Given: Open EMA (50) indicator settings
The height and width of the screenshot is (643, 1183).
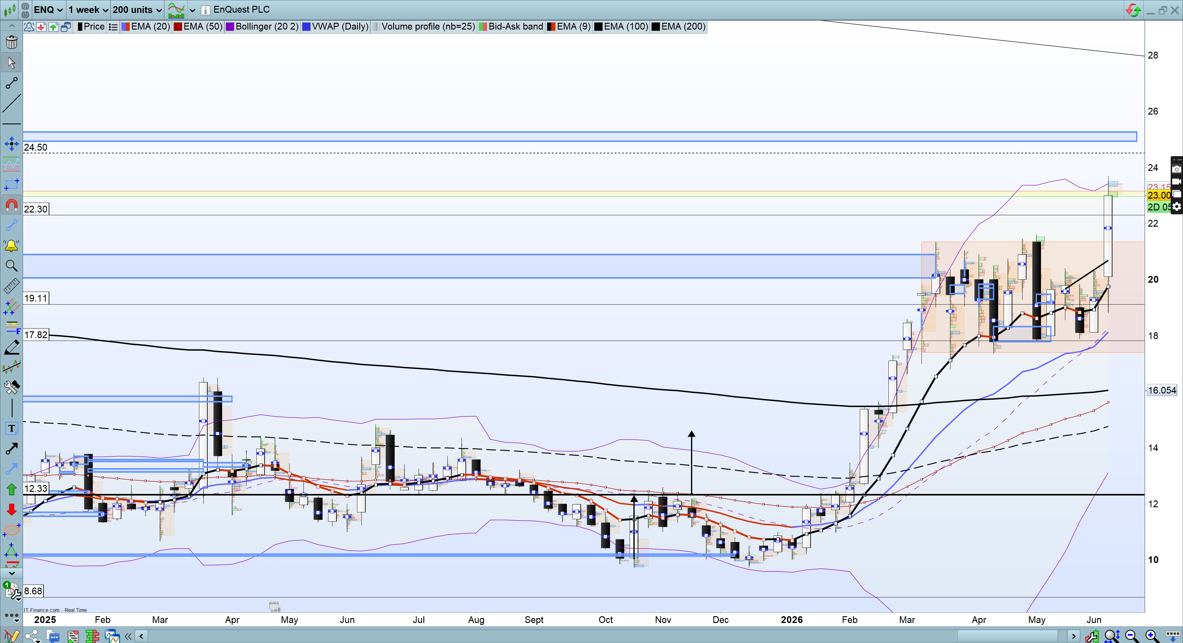Looking at the screenshot, I should 198,26.
